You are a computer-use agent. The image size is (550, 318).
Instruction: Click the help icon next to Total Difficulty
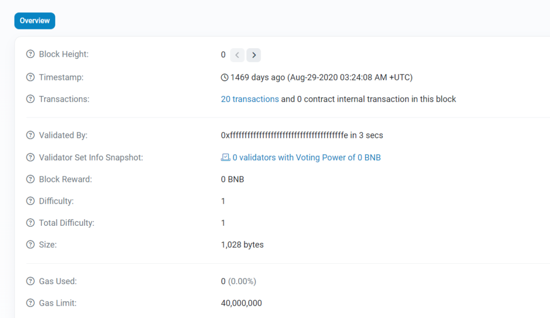(x=31, y=223)
